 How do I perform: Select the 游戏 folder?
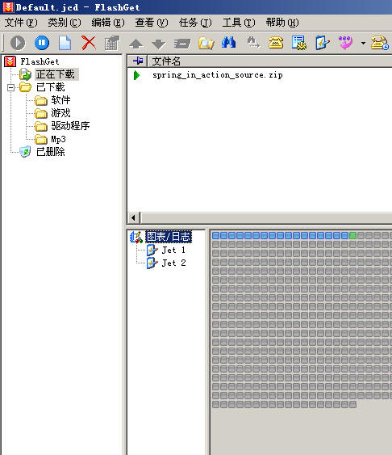click(x=60, y=113)
